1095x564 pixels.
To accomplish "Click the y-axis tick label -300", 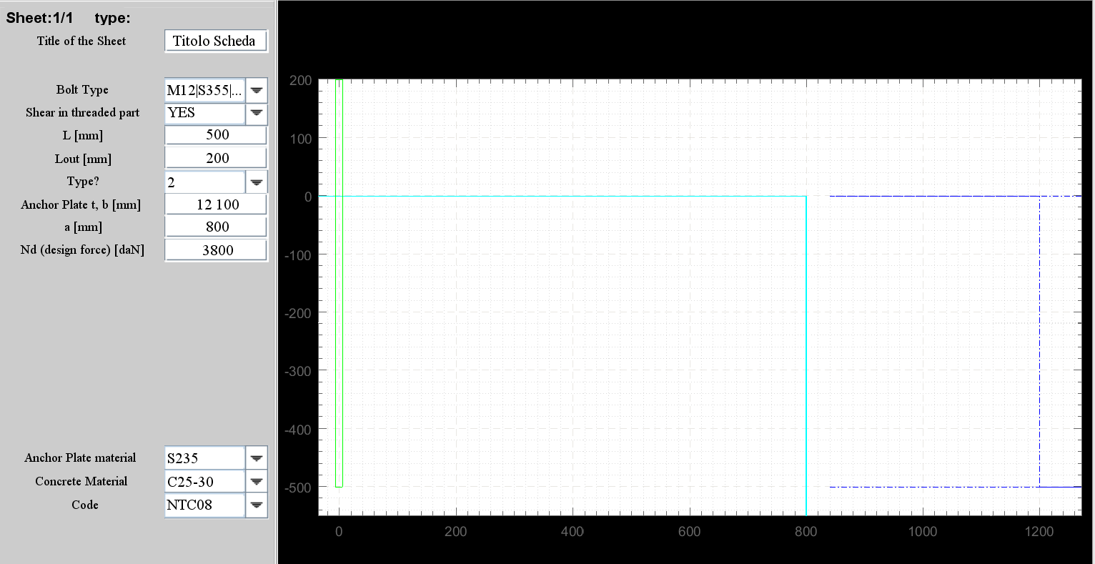I will (x=299, y=371).
